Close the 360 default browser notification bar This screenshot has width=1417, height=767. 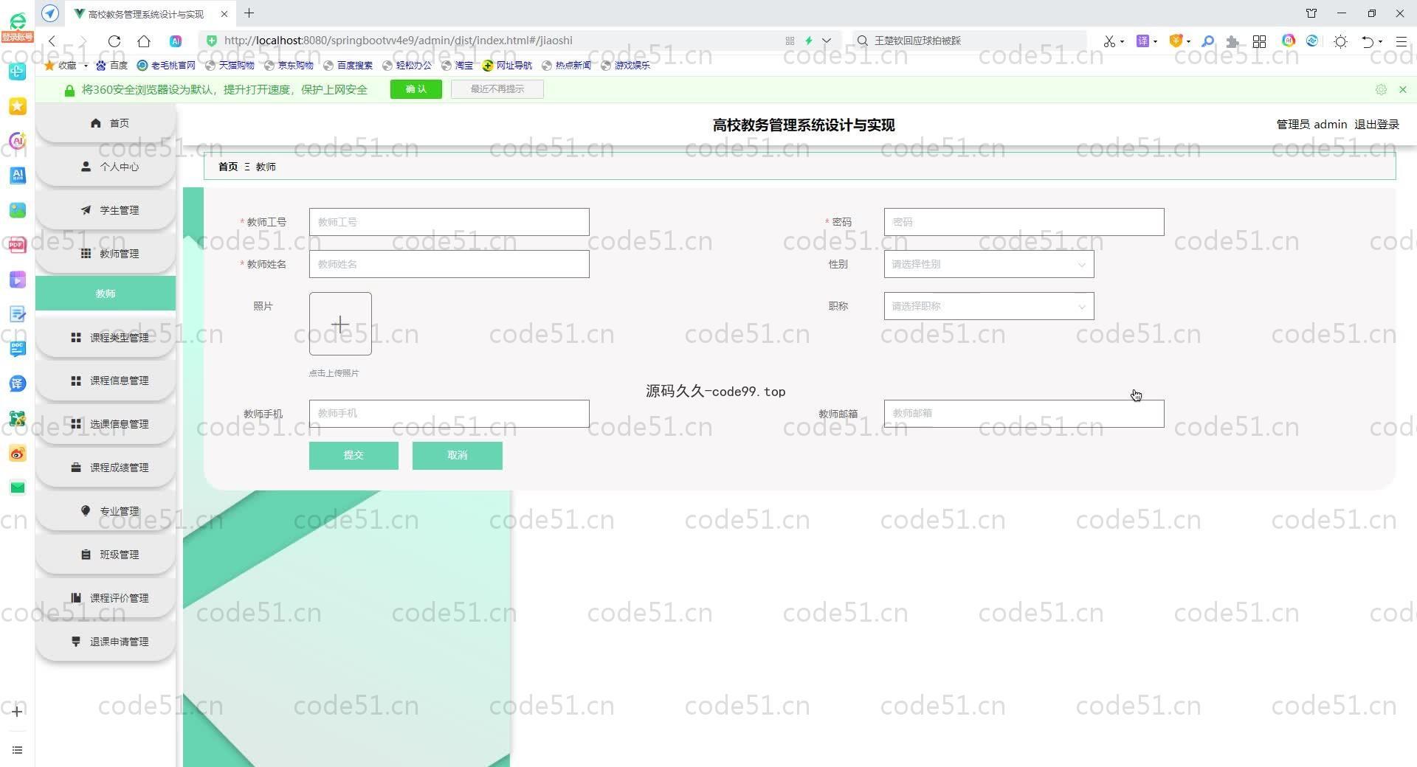click(x=1402, y=89)
